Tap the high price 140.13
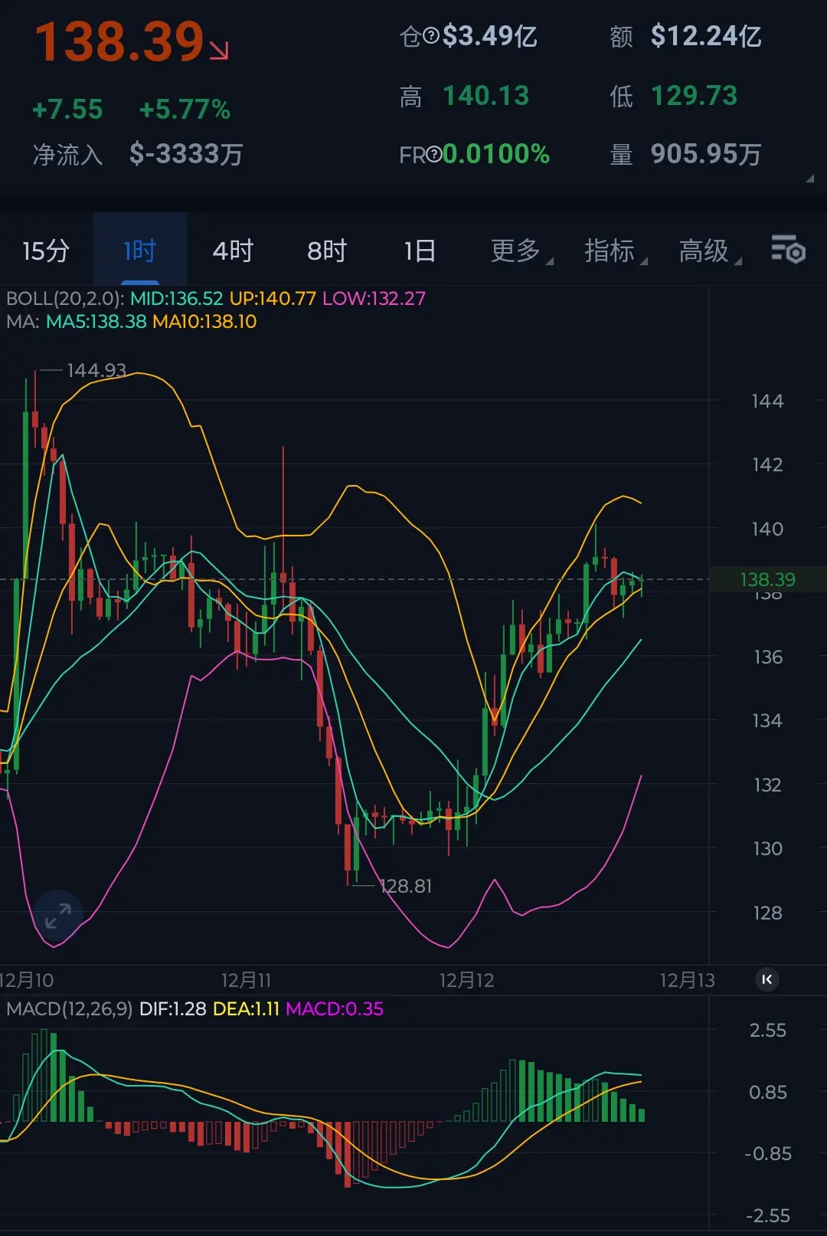The image size is (827, 1236). tap(486, 96)
